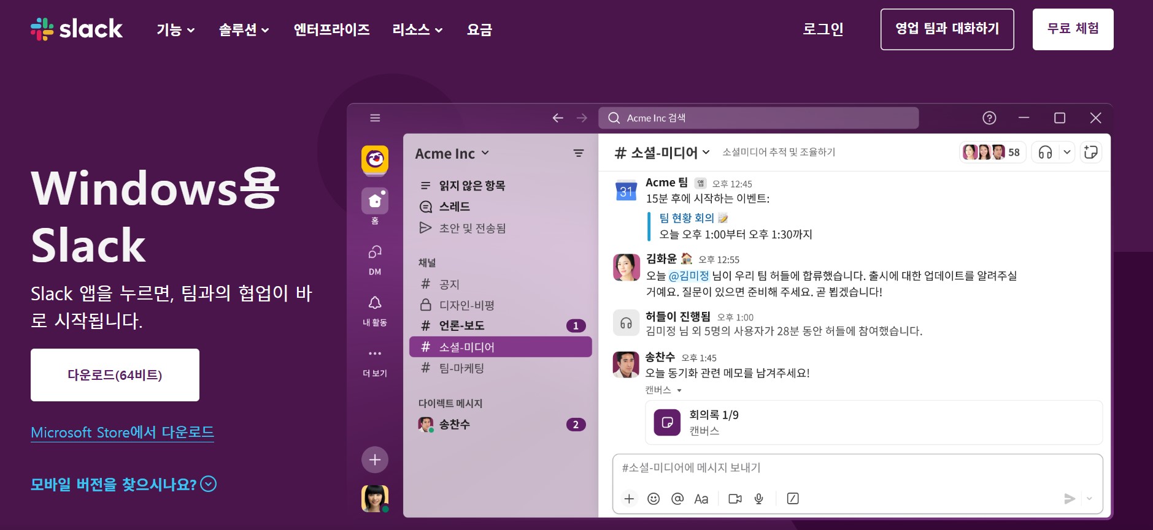Go back with the left arrow in the app

[x=558, y=118]
